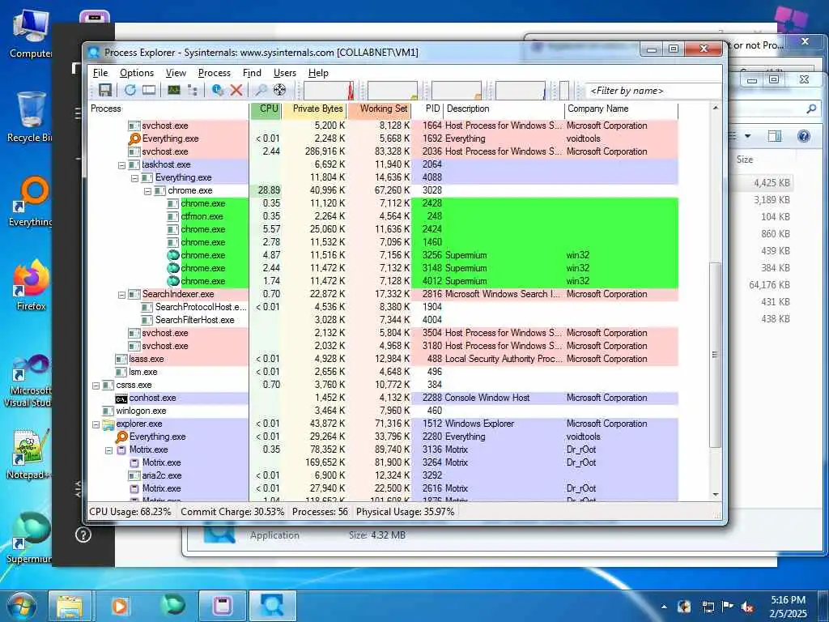Image resolution: width=829 pixels, height=622 pixels.
Task: Click the Commit Charge 30.53% status entry
Action: (x=232, y=512)
